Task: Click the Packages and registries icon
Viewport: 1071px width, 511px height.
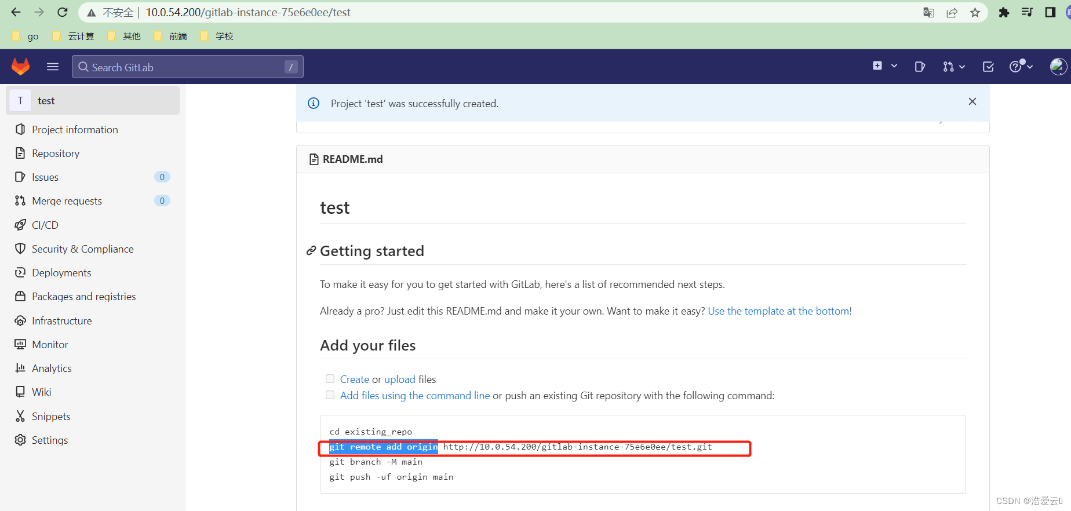Action: click(20, 296)
